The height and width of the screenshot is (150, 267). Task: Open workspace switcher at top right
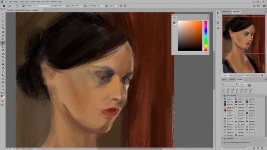pyautogui.click(x=259, y=6)
